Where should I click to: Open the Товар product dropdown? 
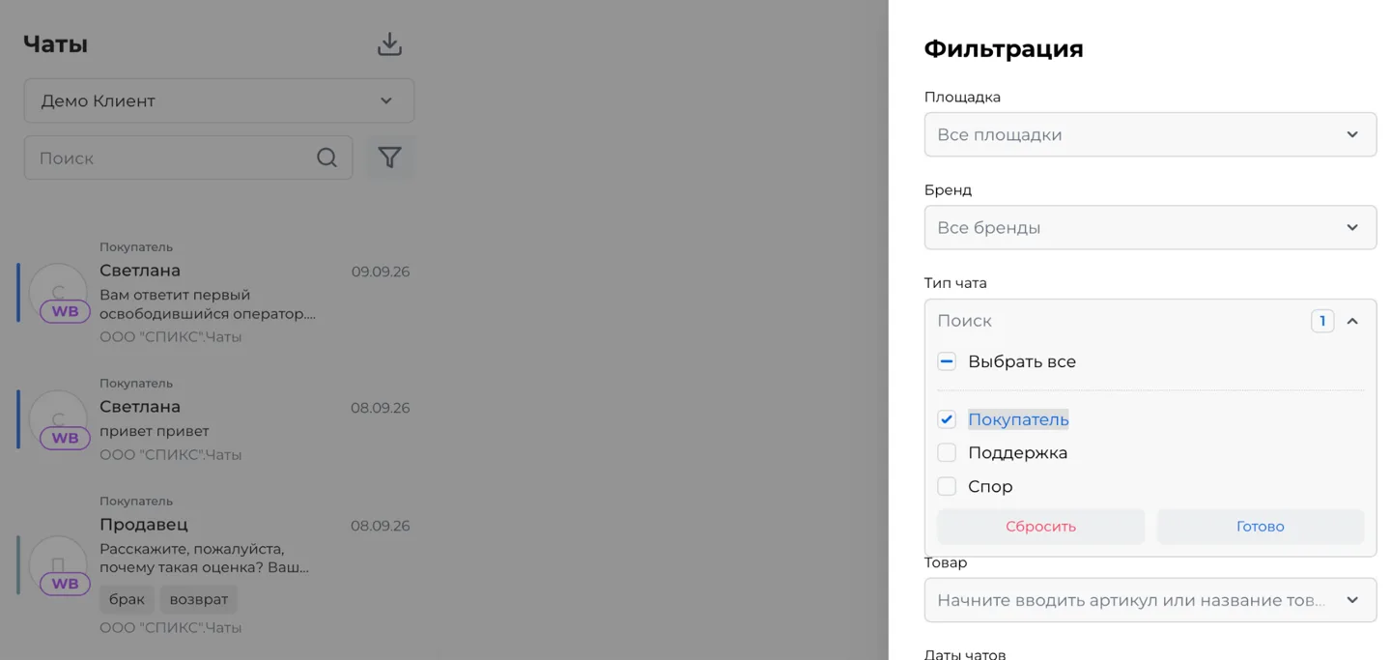coord(1150,600)
